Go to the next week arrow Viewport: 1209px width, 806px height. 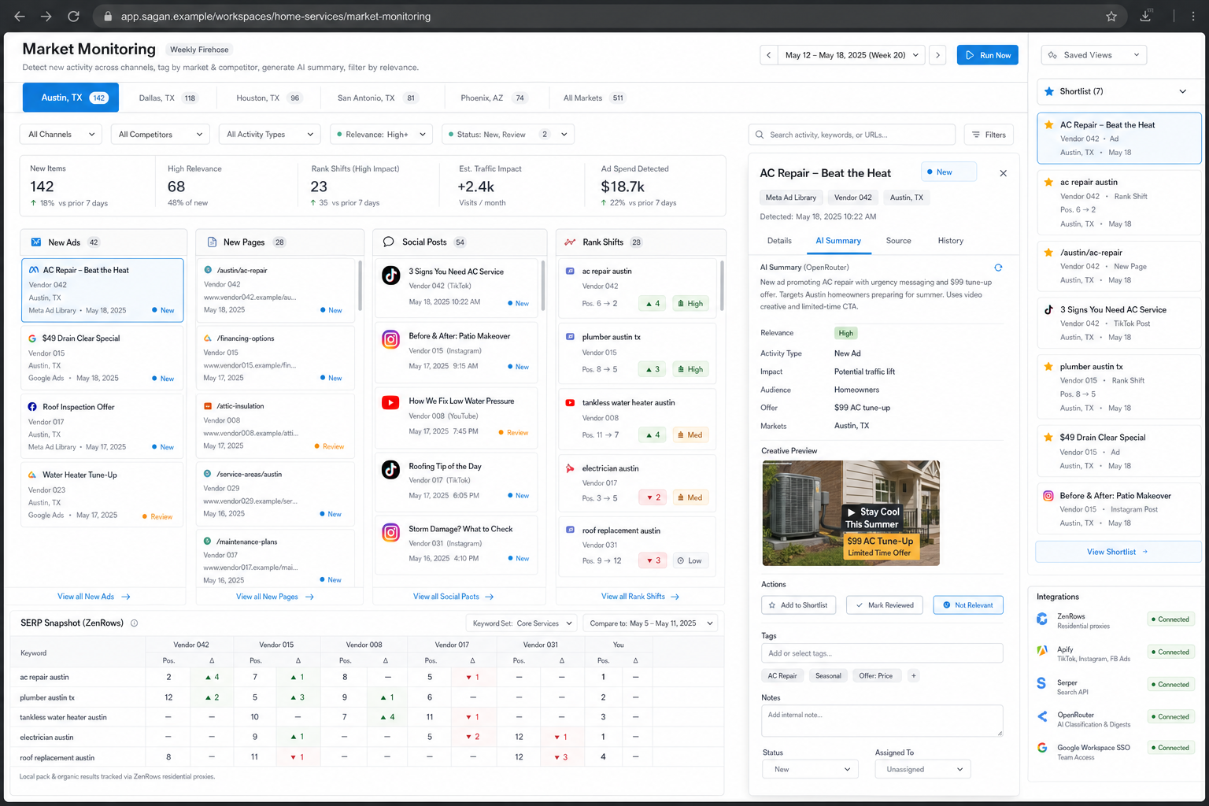[x=937, y=55]
